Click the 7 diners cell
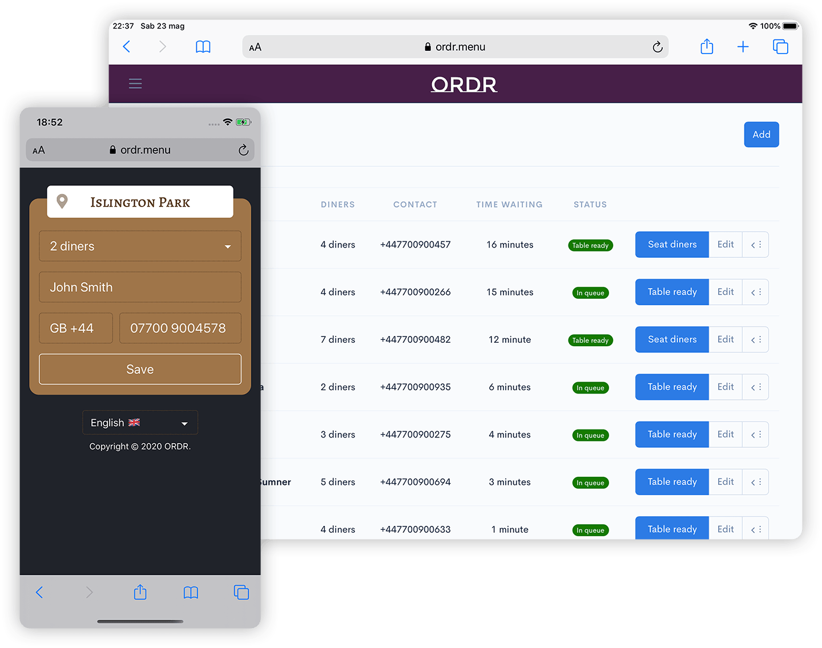Image resolution: width=822 pixels, height=648 pixels. pyautogui.click(x=338, y=339)
